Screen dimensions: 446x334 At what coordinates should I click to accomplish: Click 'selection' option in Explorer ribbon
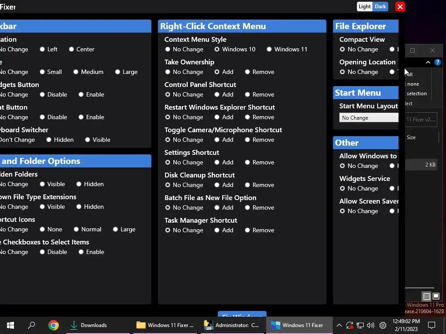[x=416, y=94]
